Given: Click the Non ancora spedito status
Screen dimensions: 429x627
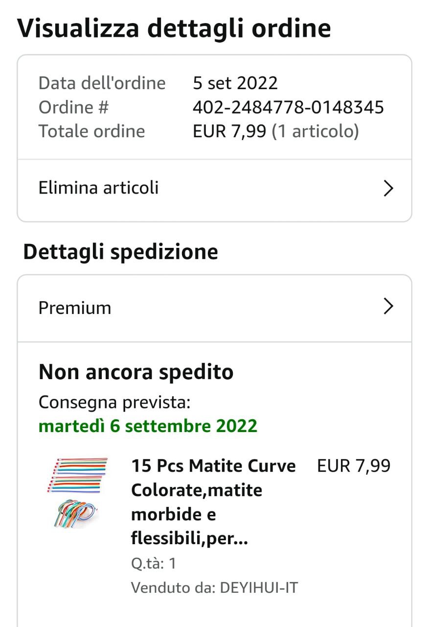Looking at the screenshot, I should 136,372.
